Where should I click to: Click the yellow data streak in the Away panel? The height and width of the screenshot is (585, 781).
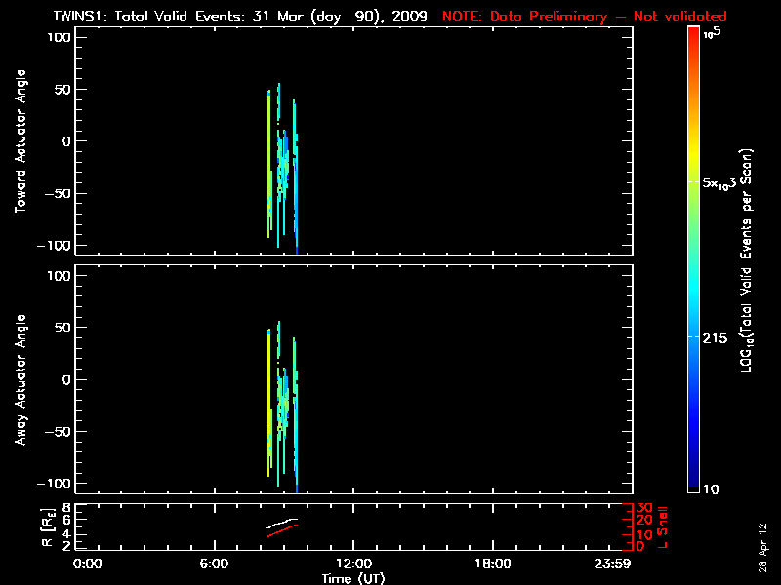coord(268,390)
